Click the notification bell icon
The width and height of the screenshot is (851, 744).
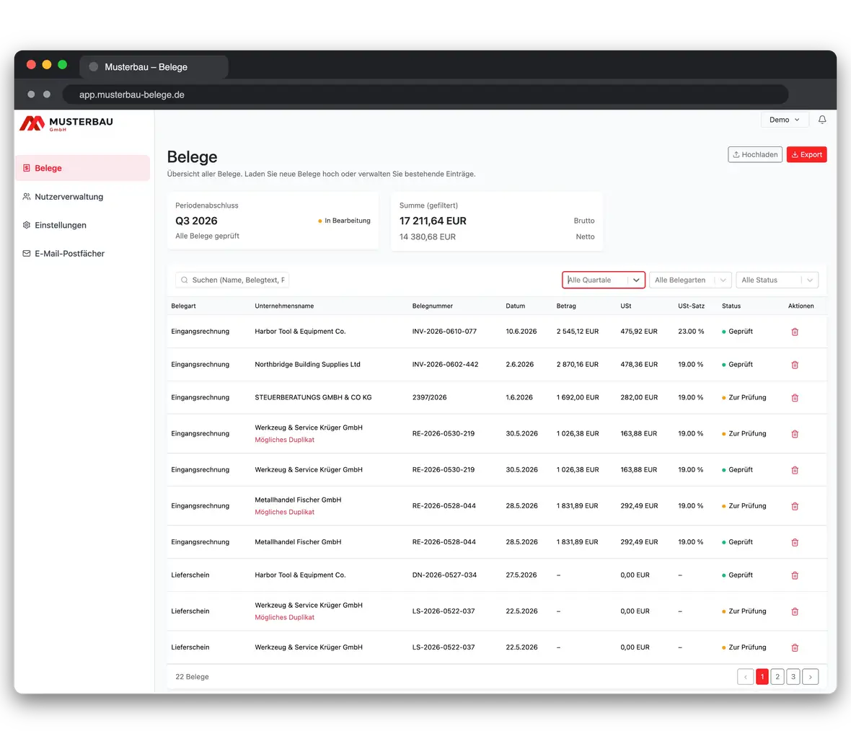[821, 120]
